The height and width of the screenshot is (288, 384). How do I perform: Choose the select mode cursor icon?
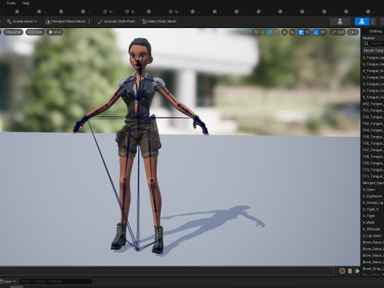256,32
